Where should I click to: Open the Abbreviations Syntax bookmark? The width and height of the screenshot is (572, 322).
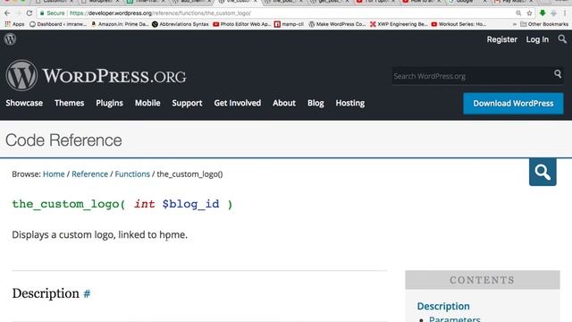click(x=181, y=24)
